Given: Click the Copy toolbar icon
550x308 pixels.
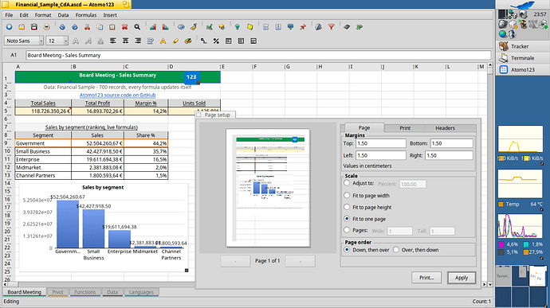Looking at the screenshot, I should 100,27.
